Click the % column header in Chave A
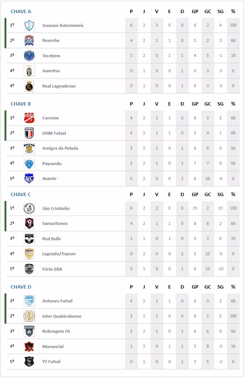 tap(233, 12)
